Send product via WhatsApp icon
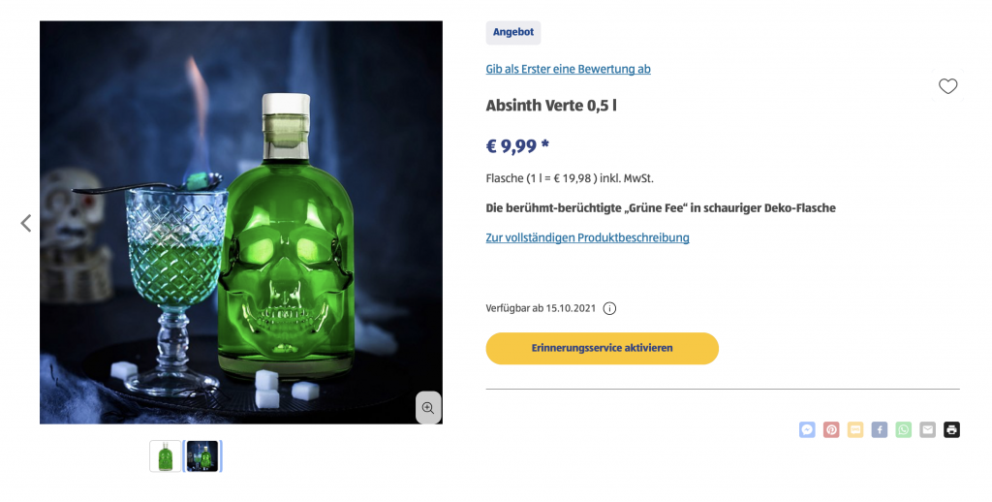 pyautogui.click(x=904, y=430)
